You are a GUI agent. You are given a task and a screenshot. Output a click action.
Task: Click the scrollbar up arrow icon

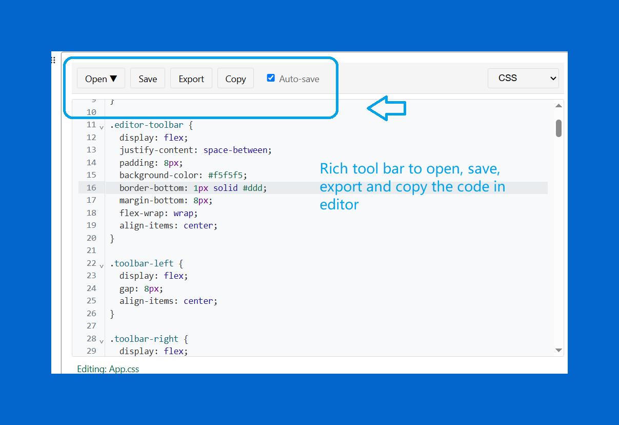click(x=558, y=105)
